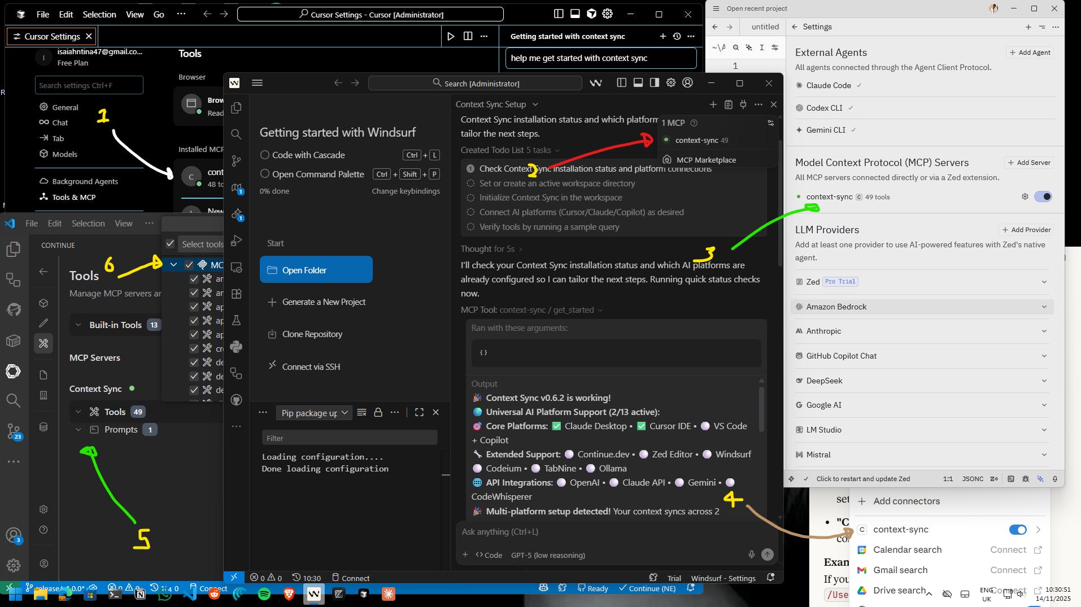Open VS Code View menu
Image resolution: width=1081 pixels, height=607 pixels.
pyautogui.click(x=124, y=224)
